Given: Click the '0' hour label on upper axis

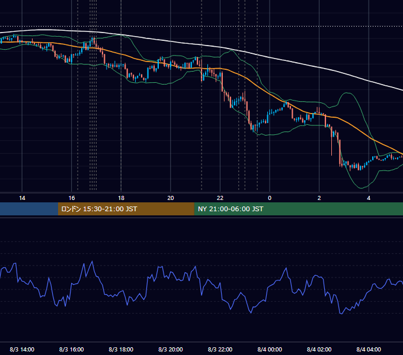Looking at the screenshot, I should pos(270,198).
